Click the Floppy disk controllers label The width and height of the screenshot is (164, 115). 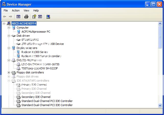click(x=30, y=72)
